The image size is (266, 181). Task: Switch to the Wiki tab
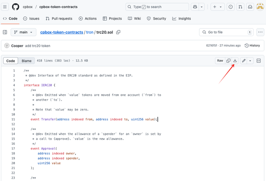click(x=134, y=19)
